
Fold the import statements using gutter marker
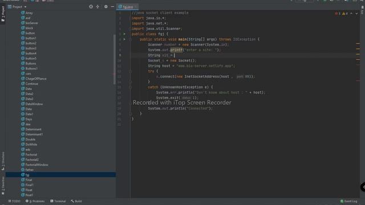coord(131,18)
